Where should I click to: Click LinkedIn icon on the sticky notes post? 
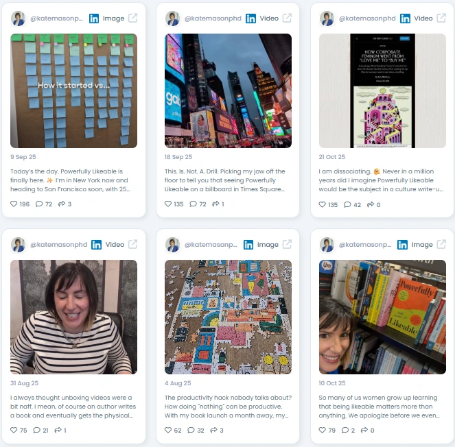pyautogui.click(x=94, y=19)
